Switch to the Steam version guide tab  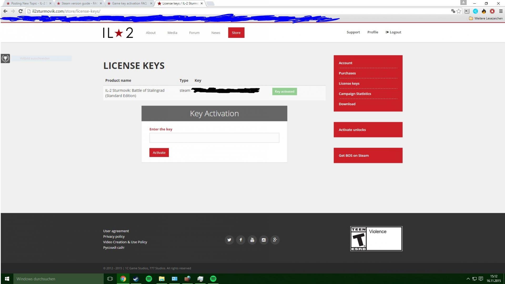(x=78, y=3)
